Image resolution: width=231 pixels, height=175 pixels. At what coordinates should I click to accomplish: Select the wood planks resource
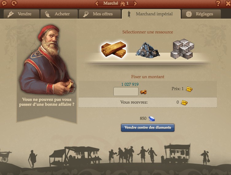click(x=114, y=50)
